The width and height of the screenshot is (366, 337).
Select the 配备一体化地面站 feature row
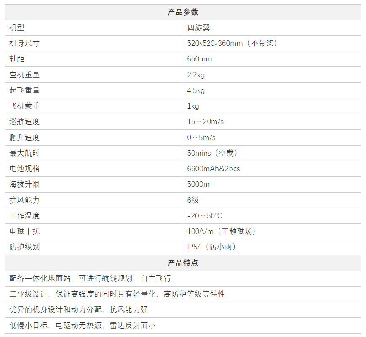(90, 279)
